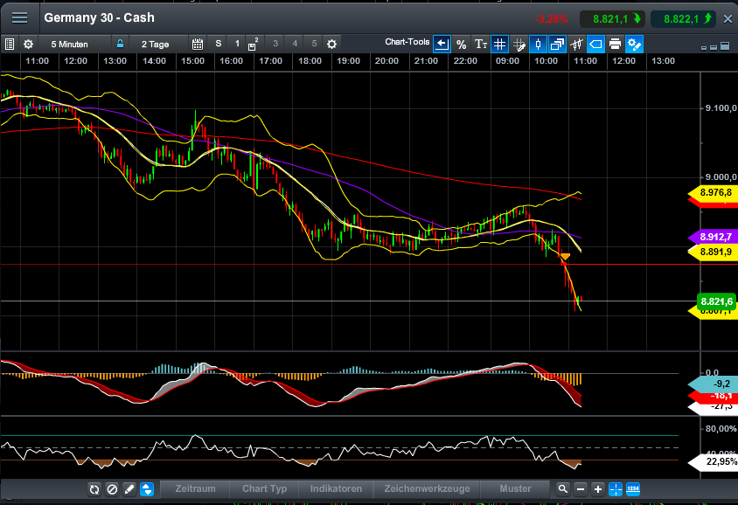Toggle the grid lines display
Image resolution: width=738 pixels, height=505 pixels.
click(x=499, y=44)
